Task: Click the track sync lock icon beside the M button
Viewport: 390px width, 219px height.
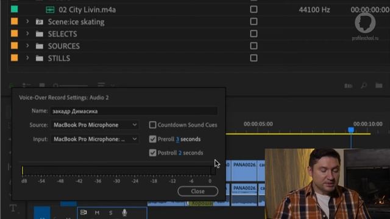Action: [x=83, y=212]
